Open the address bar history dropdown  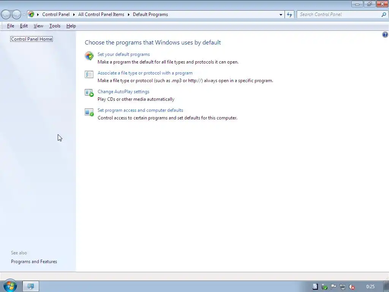(281, 15)
